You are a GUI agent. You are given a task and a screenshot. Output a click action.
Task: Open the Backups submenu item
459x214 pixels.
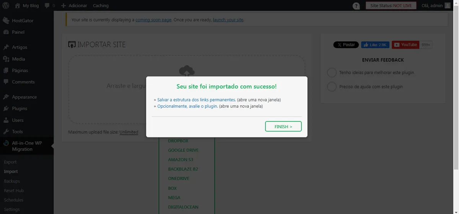pyautogui.click(x=12, y=181)
